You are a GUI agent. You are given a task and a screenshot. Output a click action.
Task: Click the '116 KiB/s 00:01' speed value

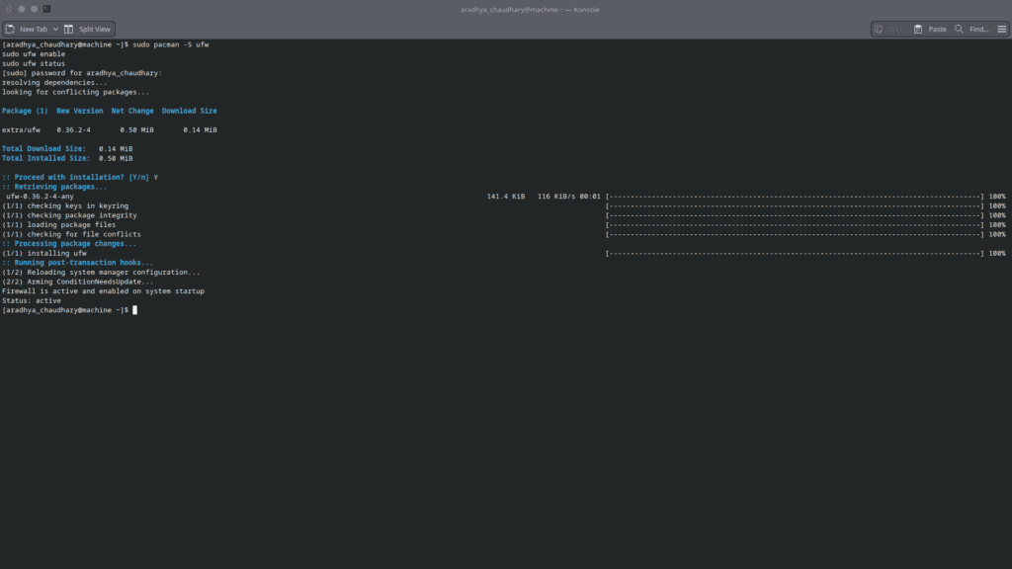(569, 197)
